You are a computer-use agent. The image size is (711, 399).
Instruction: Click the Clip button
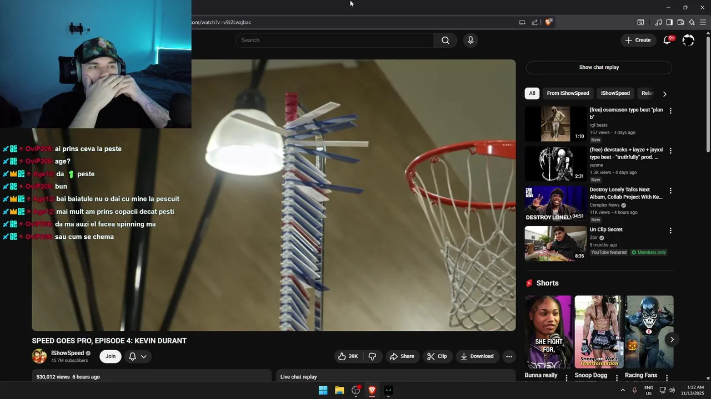437,356
